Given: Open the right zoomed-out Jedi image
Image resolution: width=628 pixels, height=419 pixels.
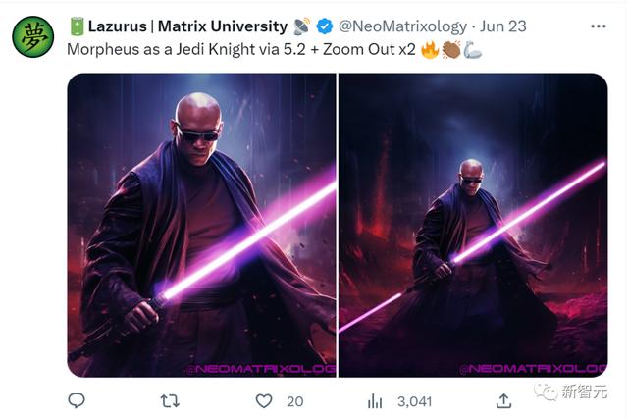Looking at the screenshot, I should point(472,225).
